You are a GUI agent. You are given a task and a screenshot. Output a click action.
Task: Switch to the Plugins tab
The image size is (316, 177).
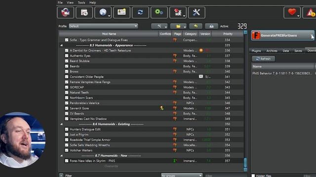256,51
